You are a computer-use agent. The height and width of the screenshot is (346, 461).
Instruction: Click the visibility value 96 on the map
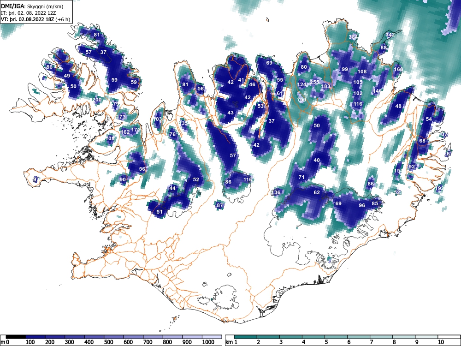click(362, 205)
